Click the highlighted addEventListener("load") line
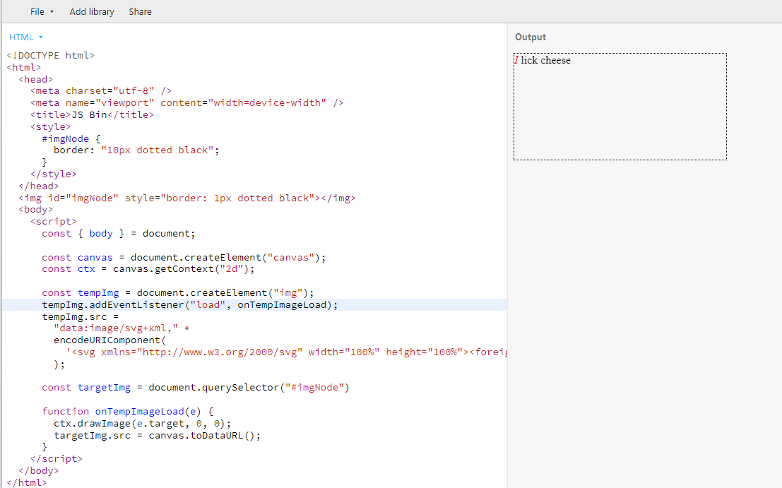This screenshot has height=488, width=782. pyautogui.click(x=190, y=304)
